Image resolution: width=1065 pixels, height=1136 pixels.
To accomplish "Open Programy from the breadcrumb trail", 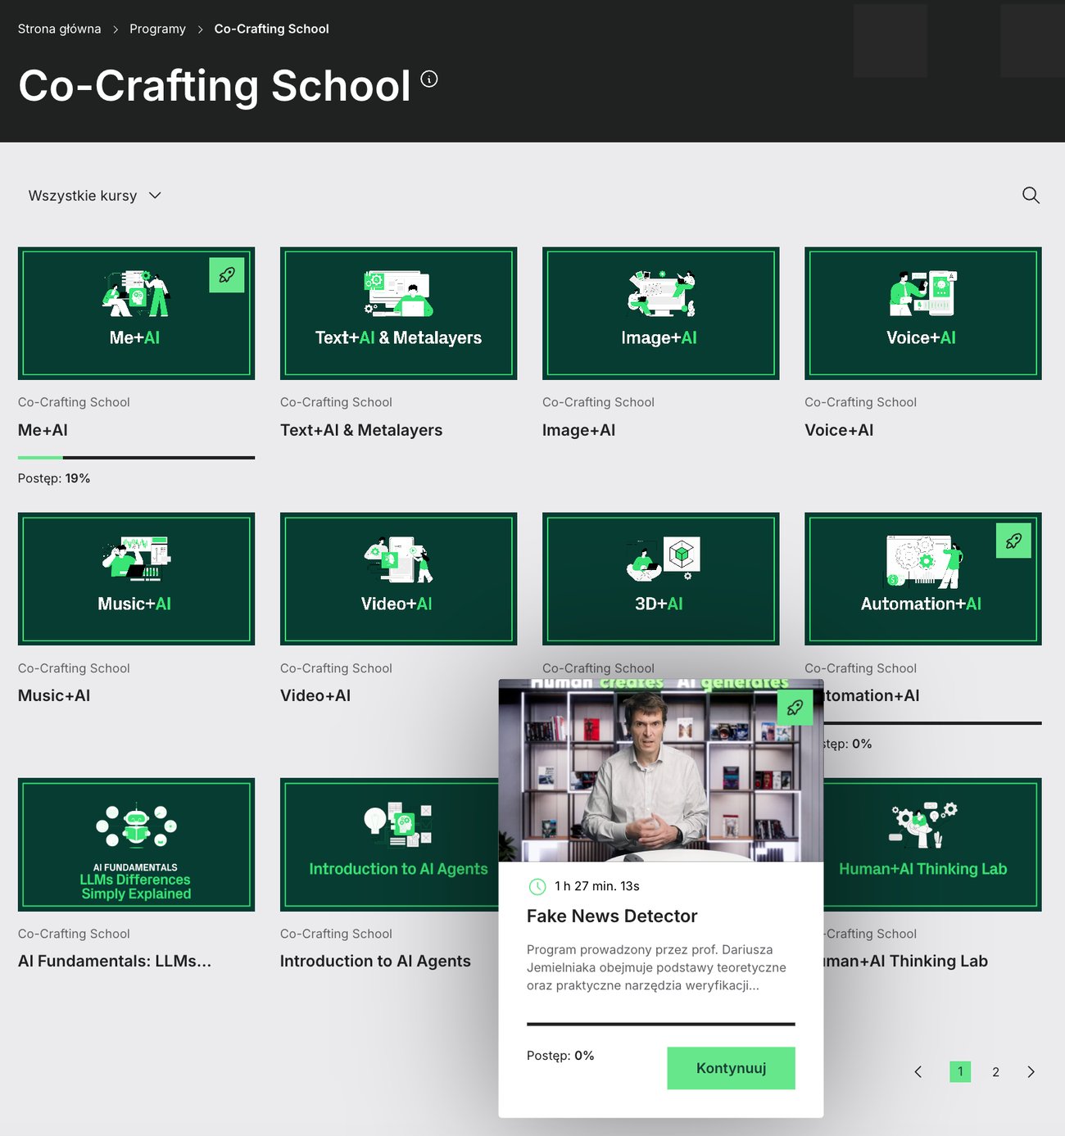I will [x=157, y=29].
